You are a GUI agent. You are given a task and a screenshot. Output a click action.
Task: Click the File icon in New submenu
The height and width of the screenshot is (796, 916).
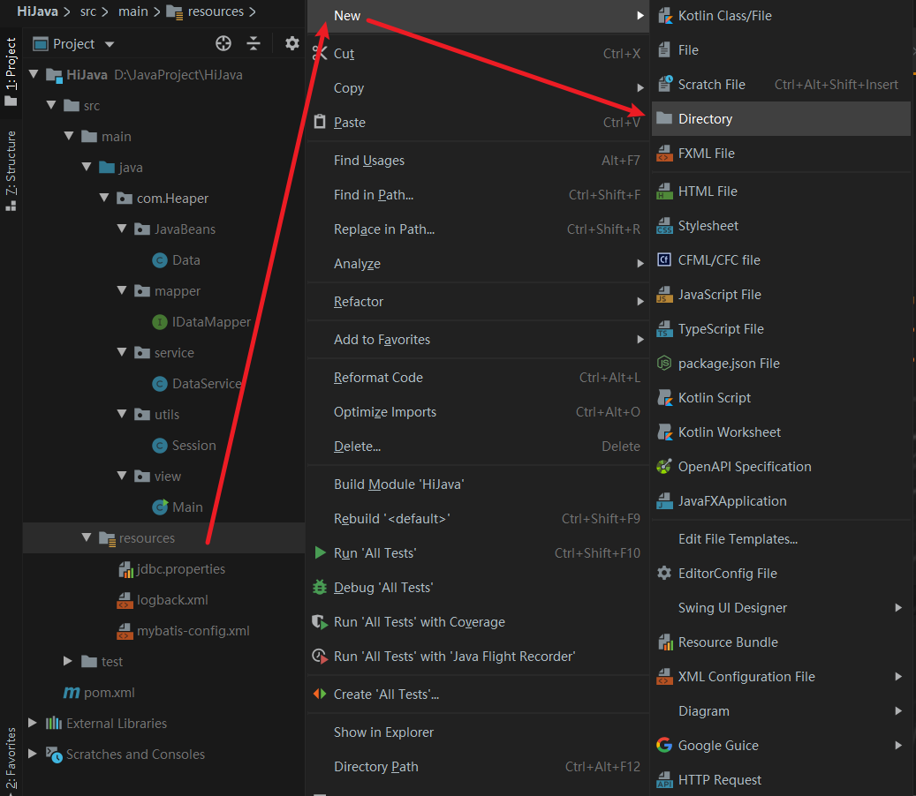[x=664, y=50]
